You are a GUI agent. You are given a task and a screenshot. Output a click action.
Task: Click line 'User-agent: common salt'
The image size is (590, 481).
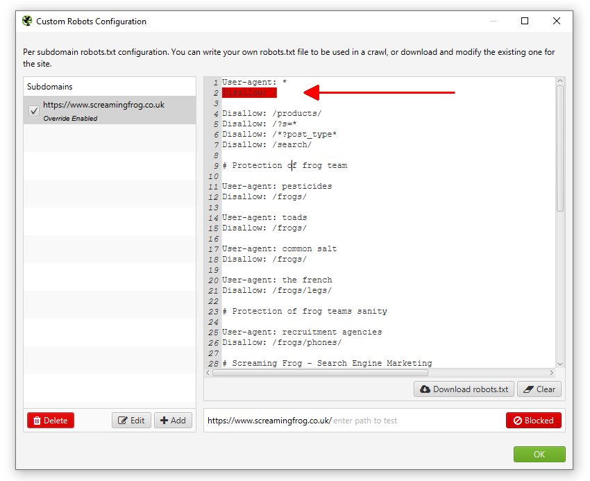tap(279, 248)
